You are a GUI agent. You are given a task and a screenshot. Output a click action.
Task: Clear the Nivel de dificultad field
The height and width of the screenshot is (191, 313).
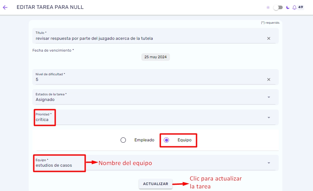click(269, 80)
